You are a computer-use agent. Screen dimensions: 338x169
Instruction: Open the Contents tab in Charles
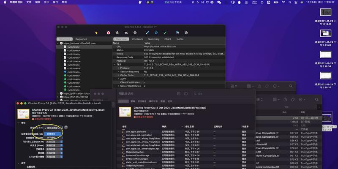tap(138, 39)
